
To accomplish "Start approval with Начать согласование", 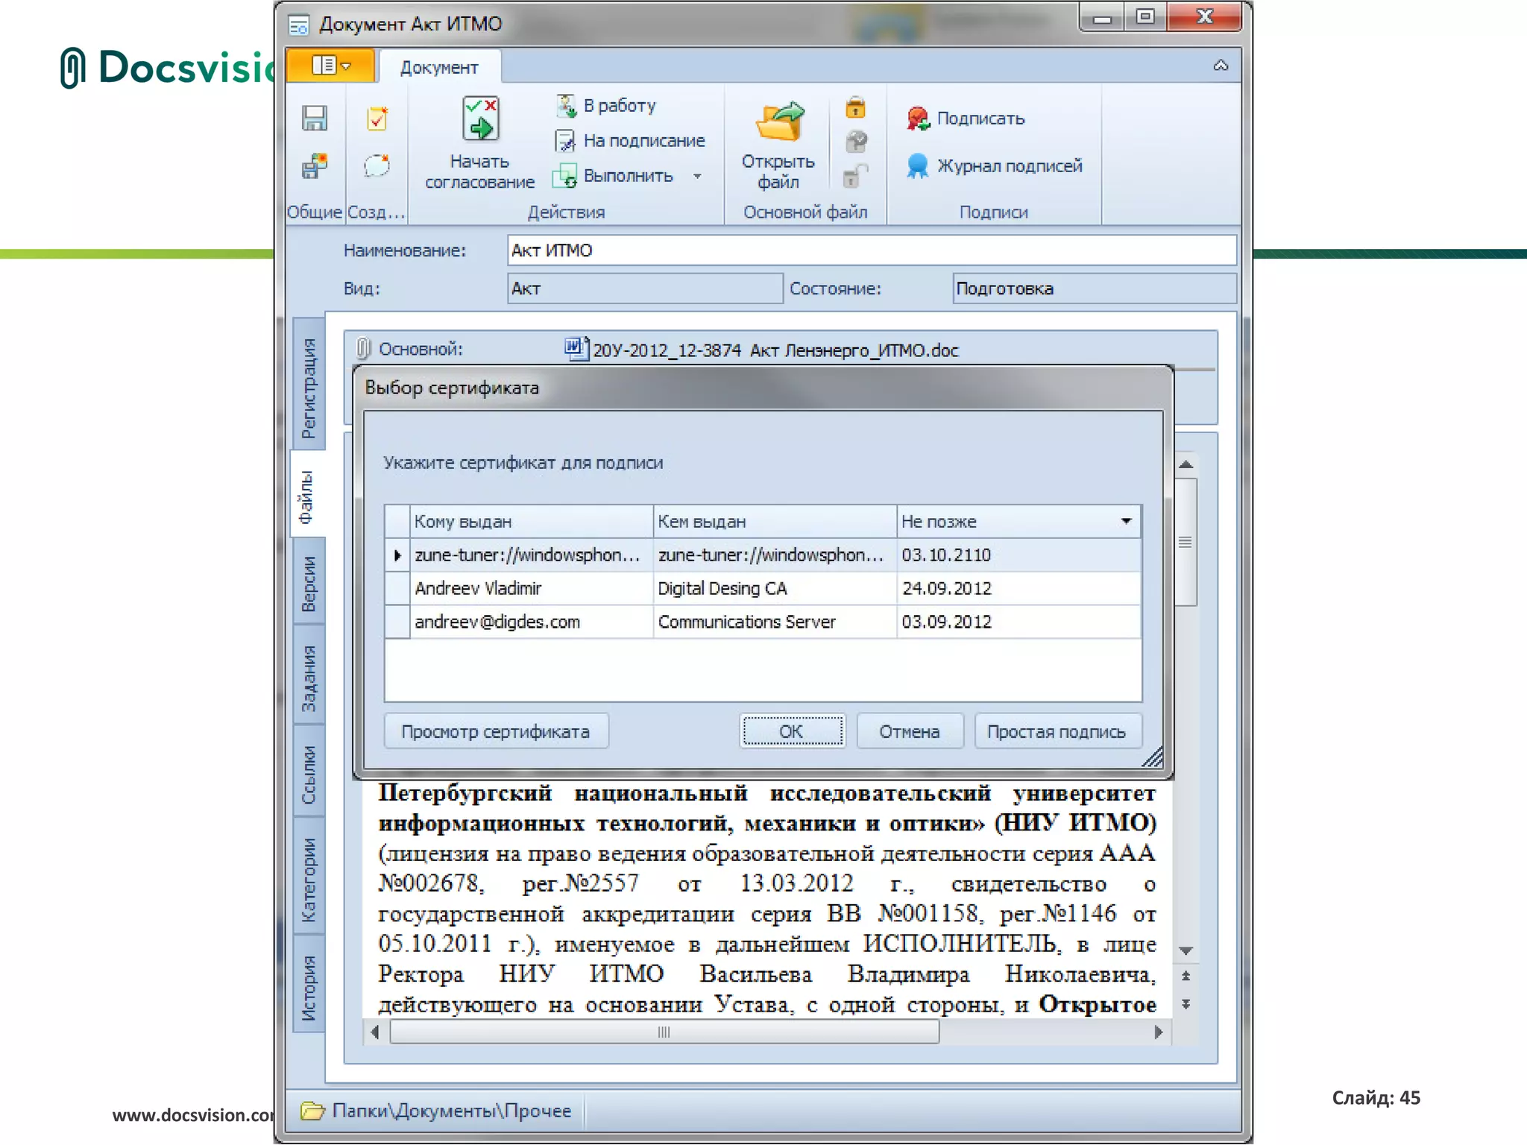I will pos(479,143).
